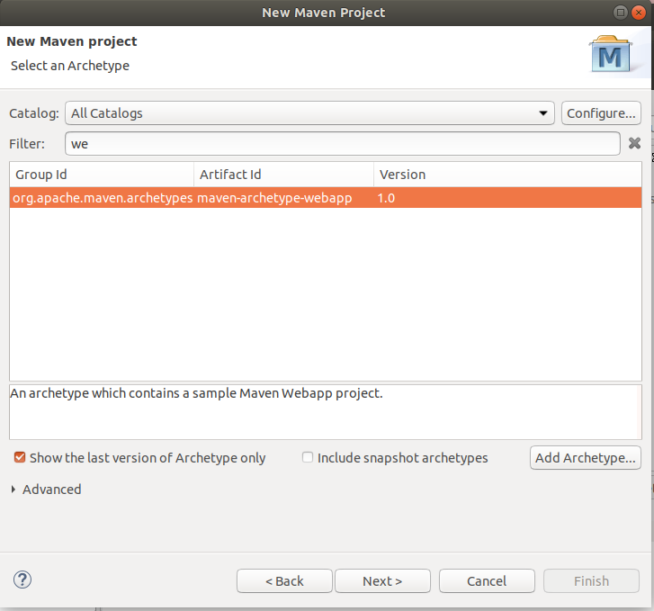Viewport: 654px width, 611px height.
Task: Select the org.apache.maven.archetypes group cell
Action: click(x=103, y=198)
